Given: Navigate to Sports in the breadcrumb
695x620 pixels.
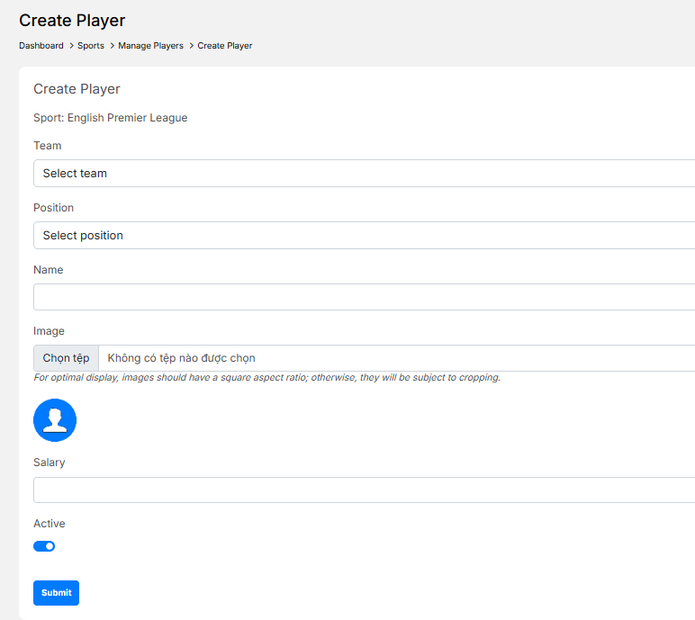Looking at the screenshot, I should [91, 46].
